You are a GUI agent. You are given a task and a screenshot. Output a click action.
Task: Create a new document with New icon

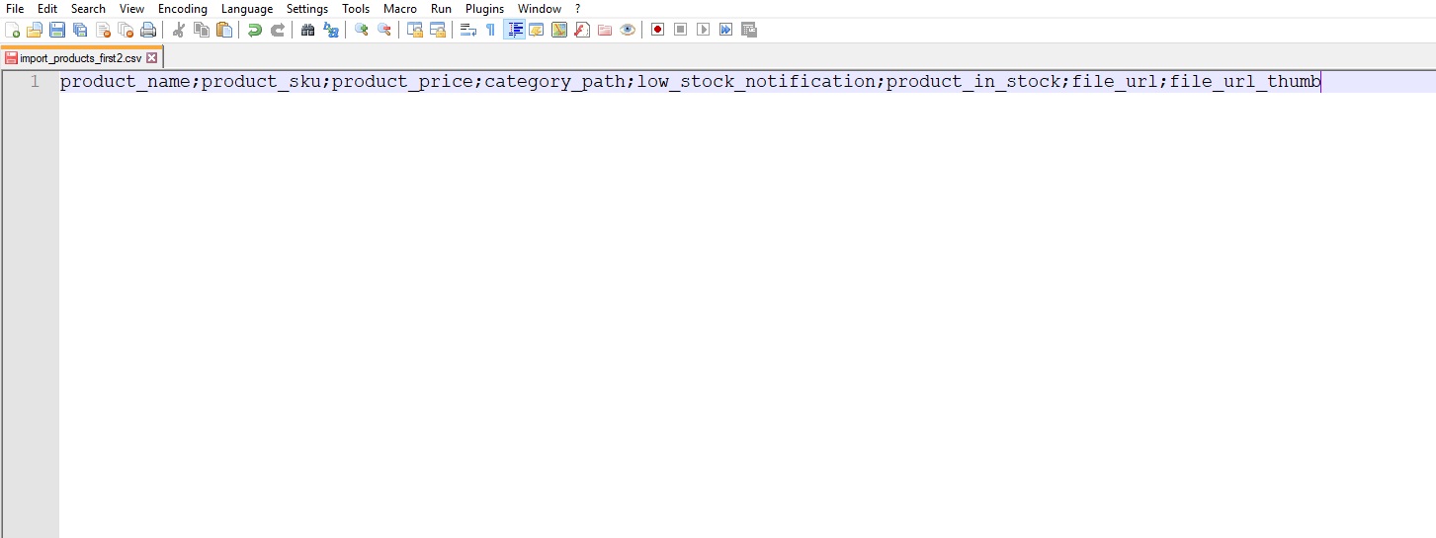pos(12,30)
